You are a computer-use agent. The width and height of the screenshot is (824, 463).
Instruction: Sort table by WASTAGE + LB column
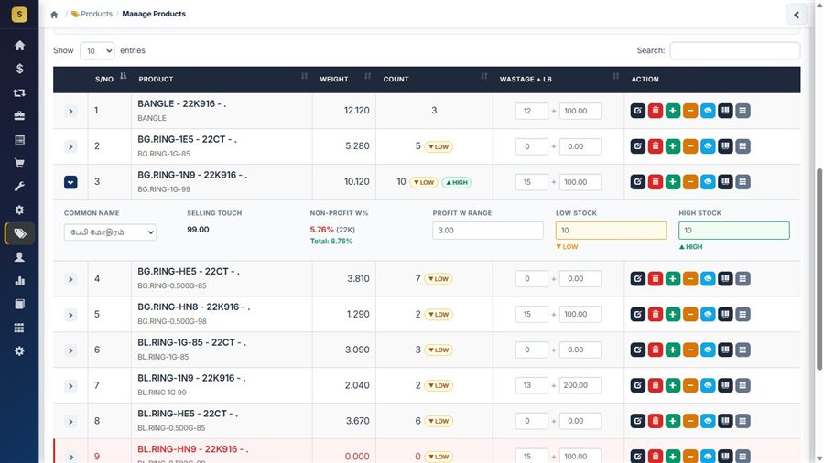558,80
